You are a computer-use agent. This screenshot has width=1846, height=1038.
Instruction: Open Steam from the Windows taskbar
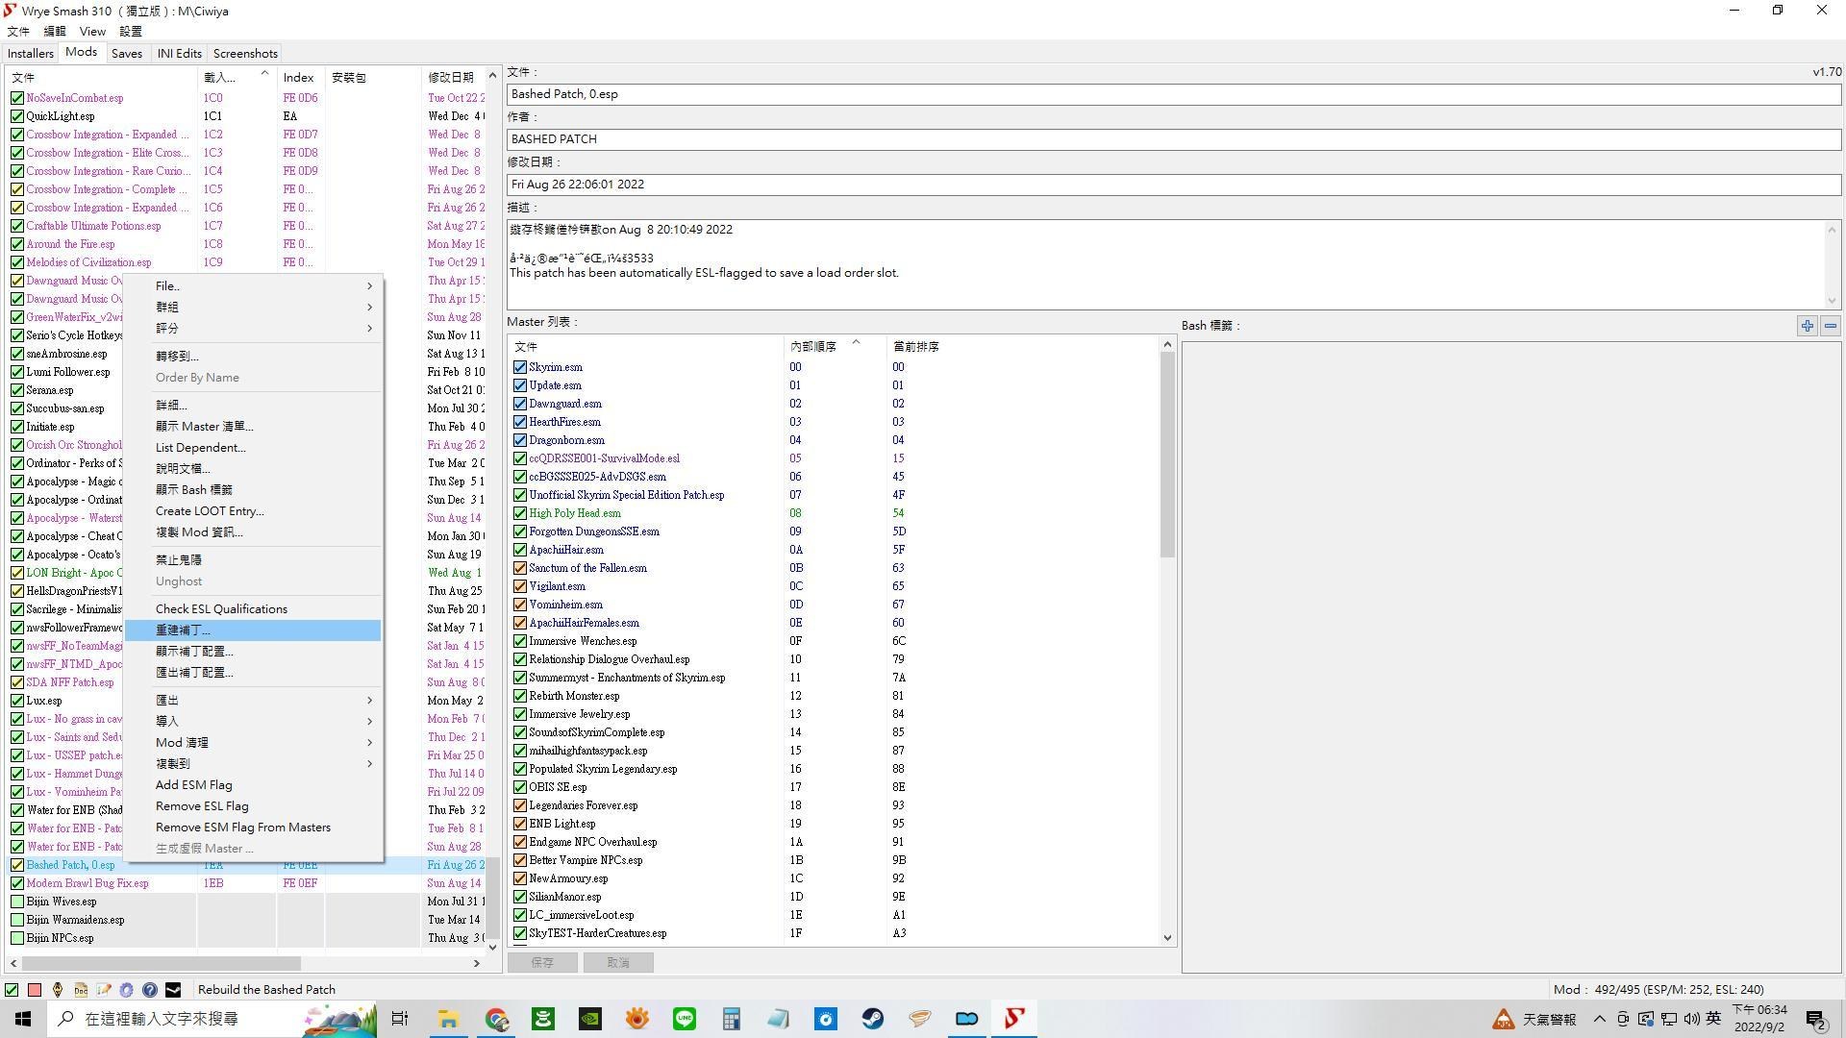click(x=873, y=1019)
